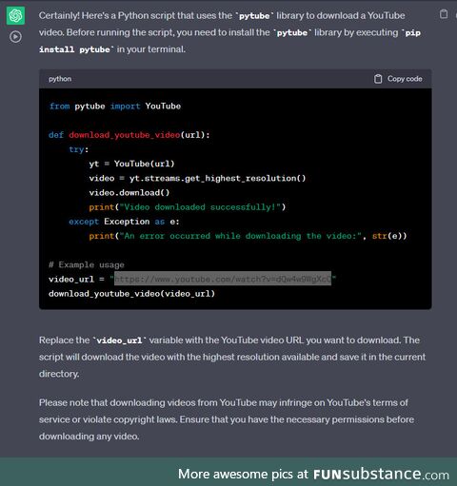
Task: Click the Copy code text label
Action: coord(405,79)
